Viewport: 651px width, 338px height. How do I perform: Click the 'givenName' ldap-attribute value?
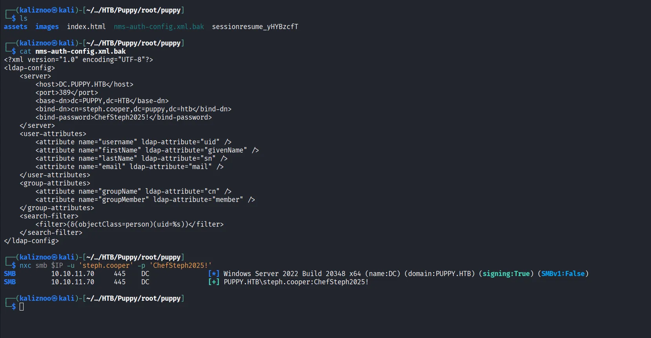coord(226,150)
